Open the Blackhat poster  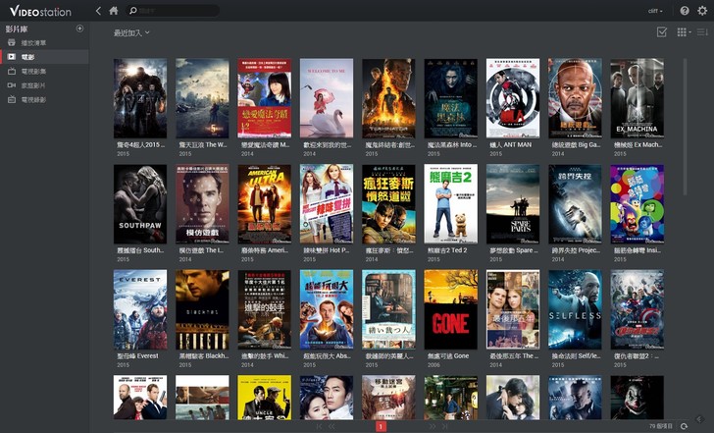pos(202,309)
